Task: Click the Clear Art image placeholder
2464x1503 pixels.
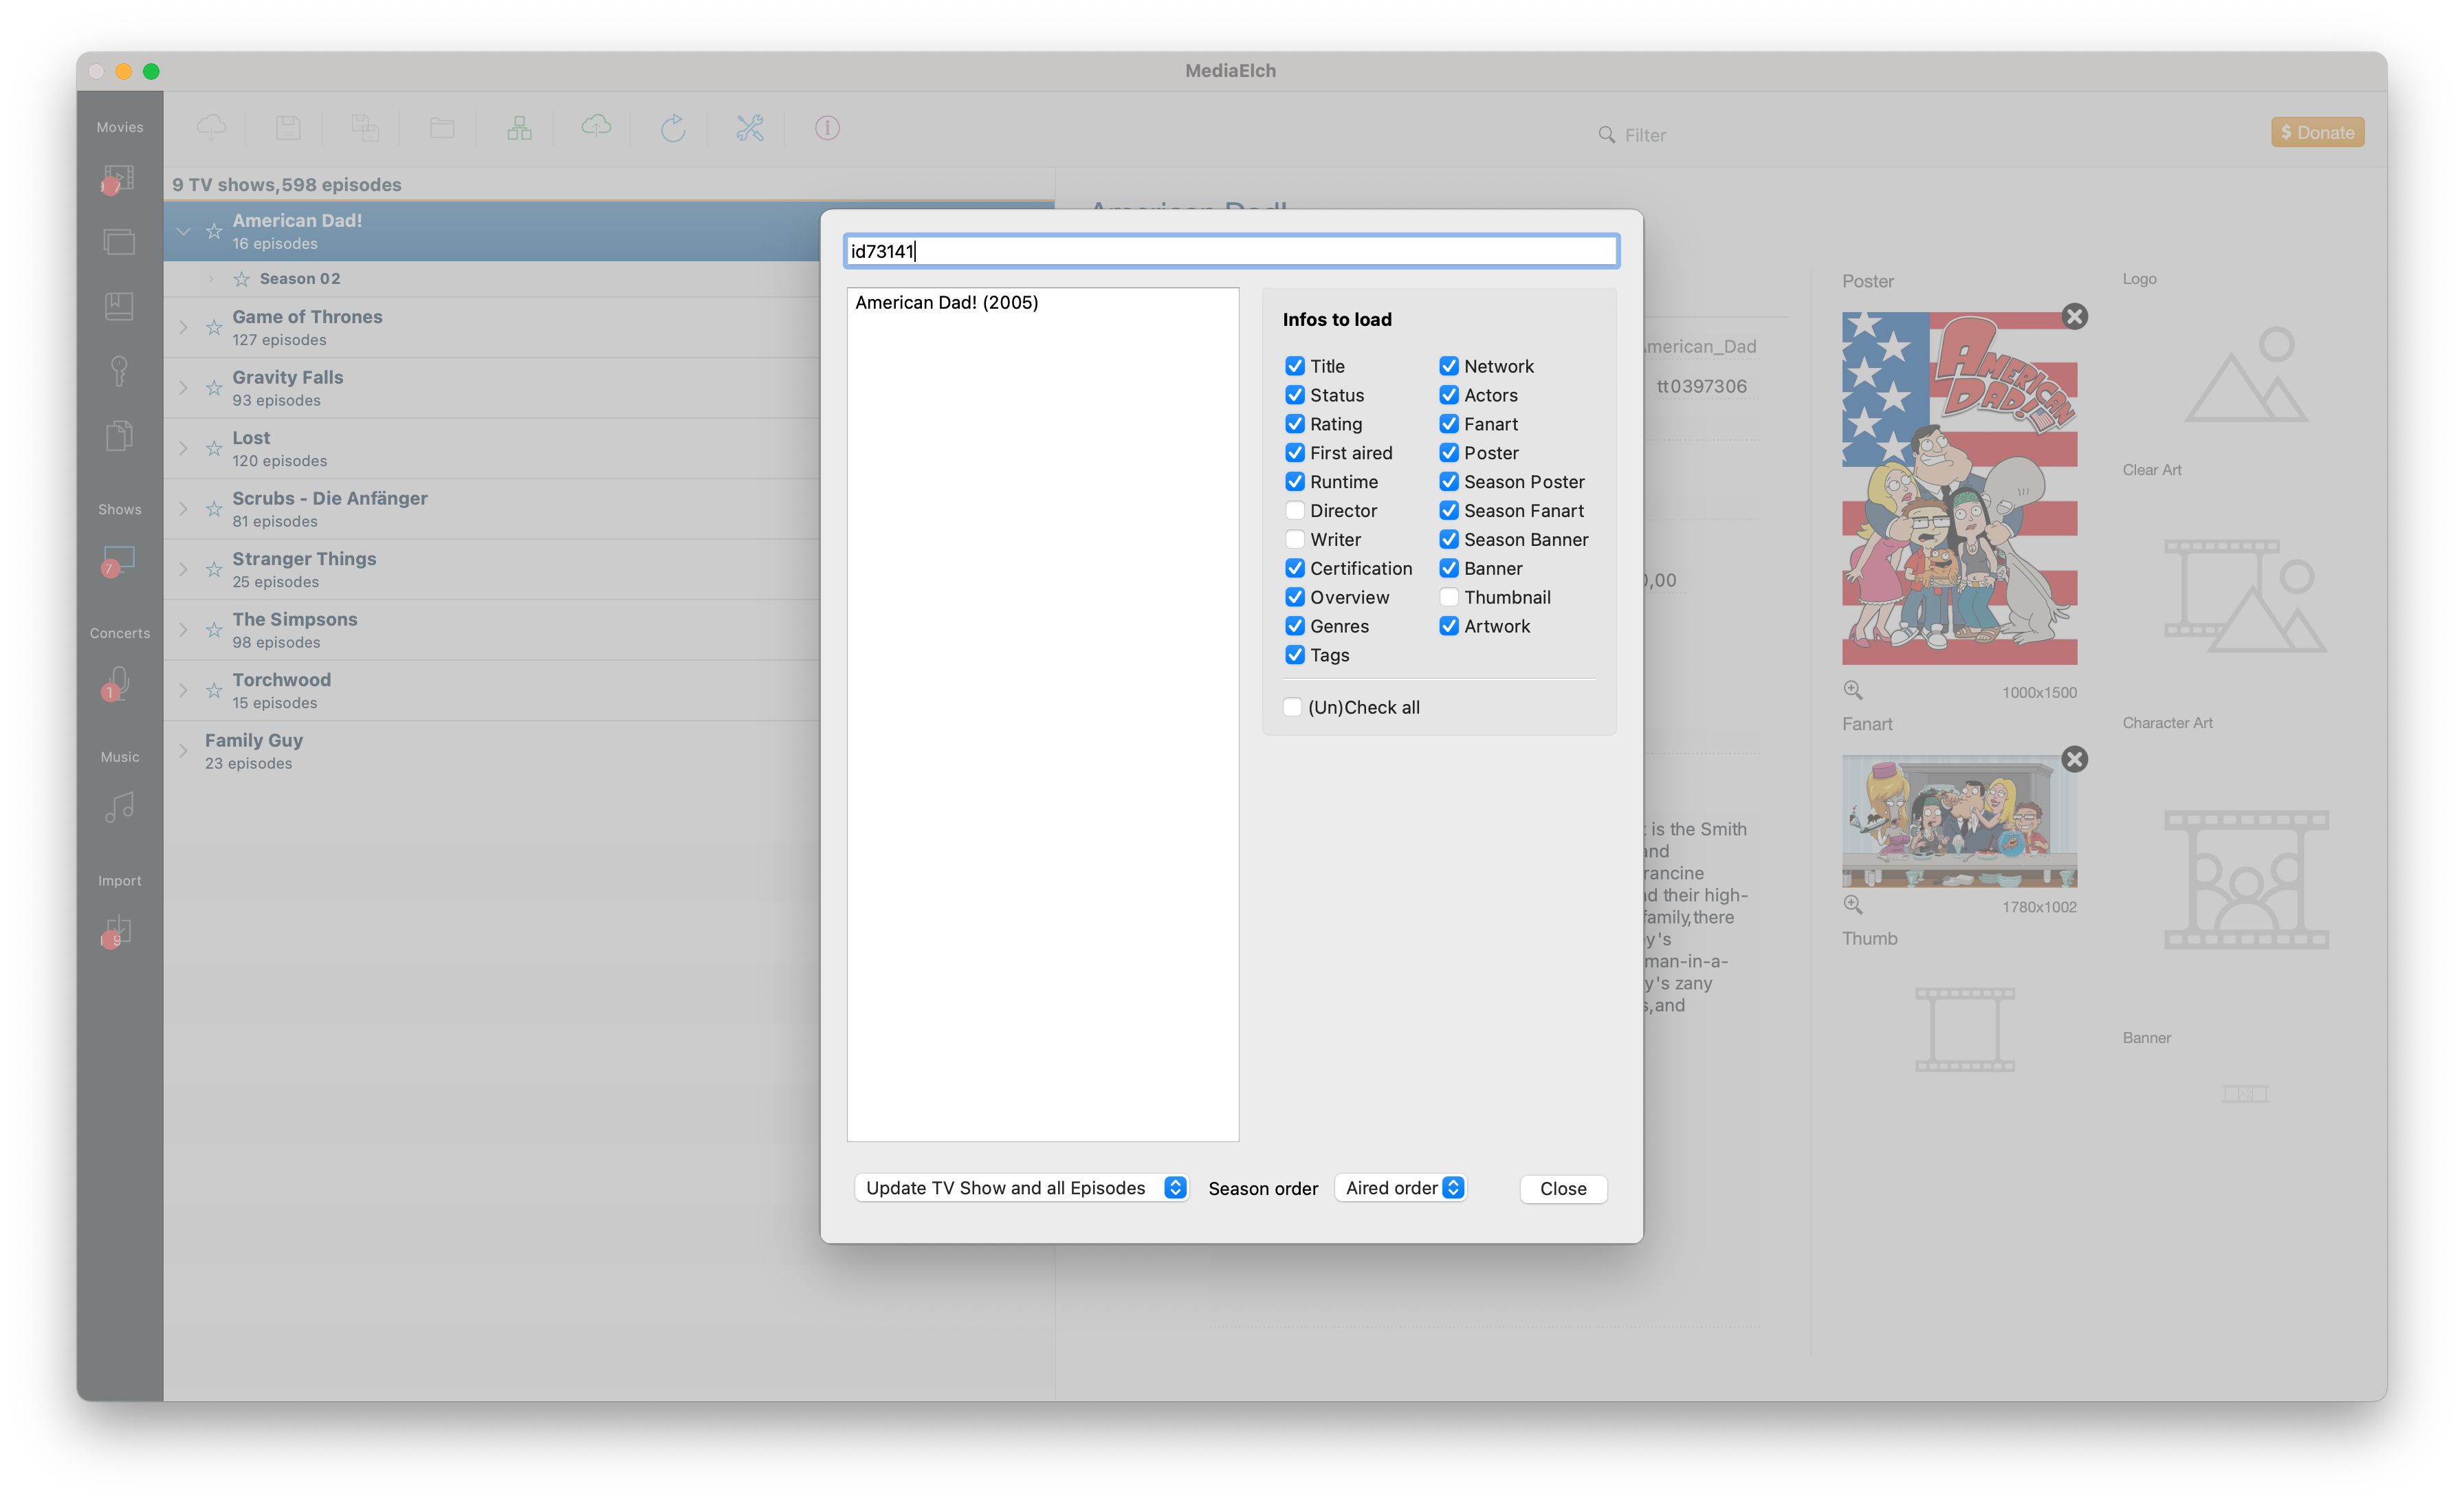Action: pos(2246,596)
